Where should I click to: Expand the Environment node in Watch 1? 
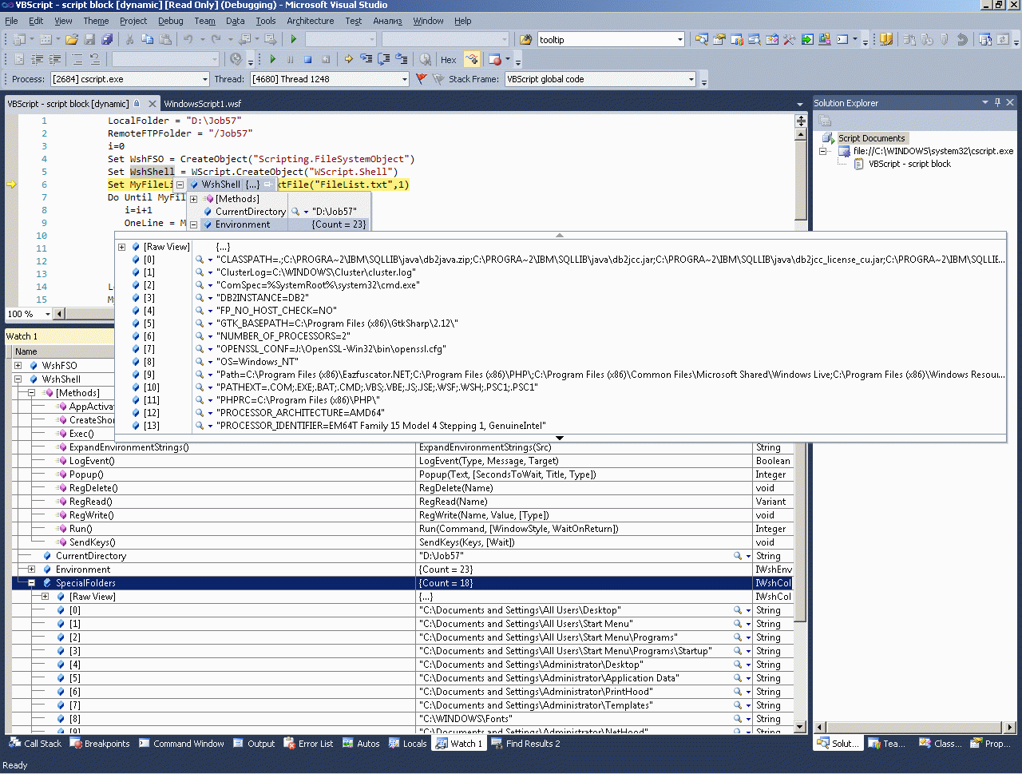tap(32, 570)
